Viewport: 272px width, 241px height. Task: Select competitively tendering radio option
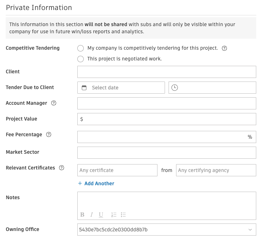pos(81,48)
